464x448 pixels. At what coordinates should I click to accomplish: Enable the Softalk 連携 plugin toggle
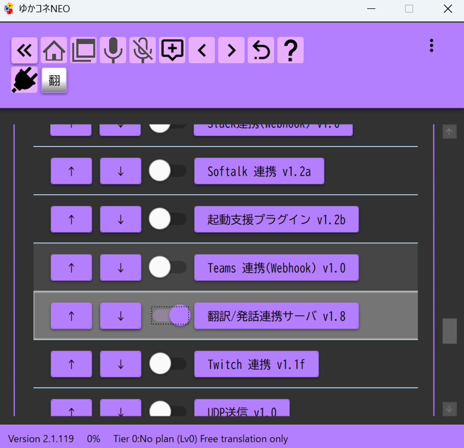pos(167,171)
